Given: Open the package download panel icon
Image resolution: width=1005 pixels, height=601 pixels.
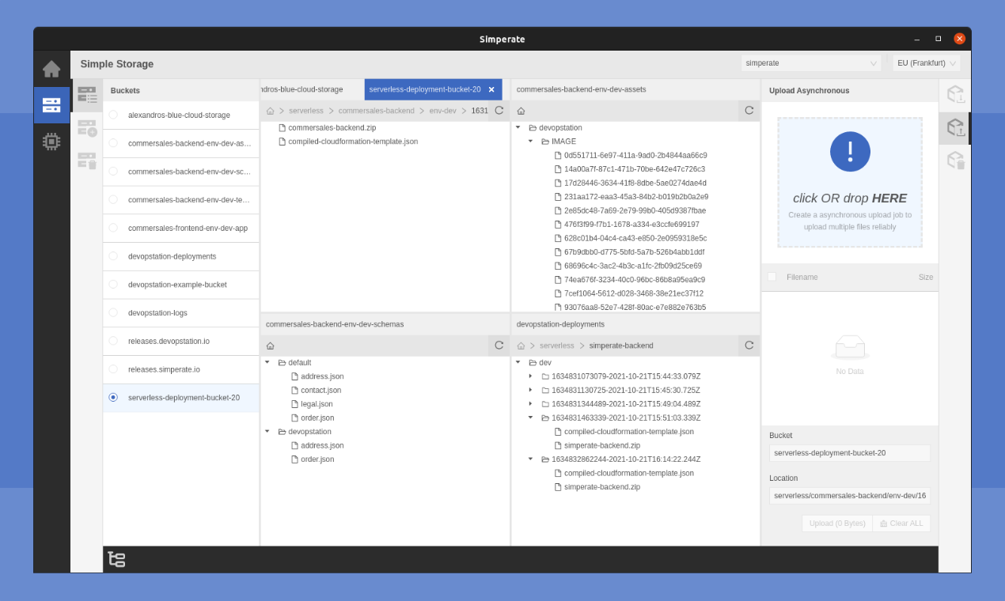Looking at the screenshot, I should 956,94.
